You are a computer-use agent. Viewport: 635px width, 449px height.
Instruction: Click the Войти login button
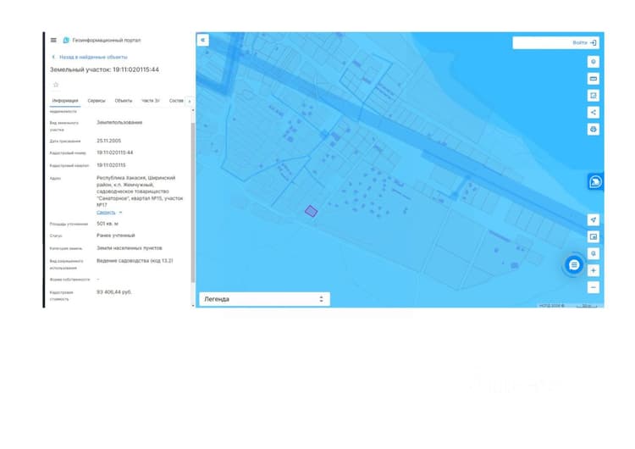click(x=584, y=42)
